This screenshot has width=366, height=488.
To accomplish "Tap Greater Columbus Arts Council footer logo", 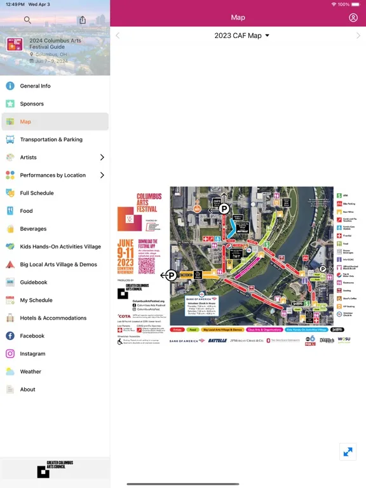I will pyautogui.click(x=55, y=469).
